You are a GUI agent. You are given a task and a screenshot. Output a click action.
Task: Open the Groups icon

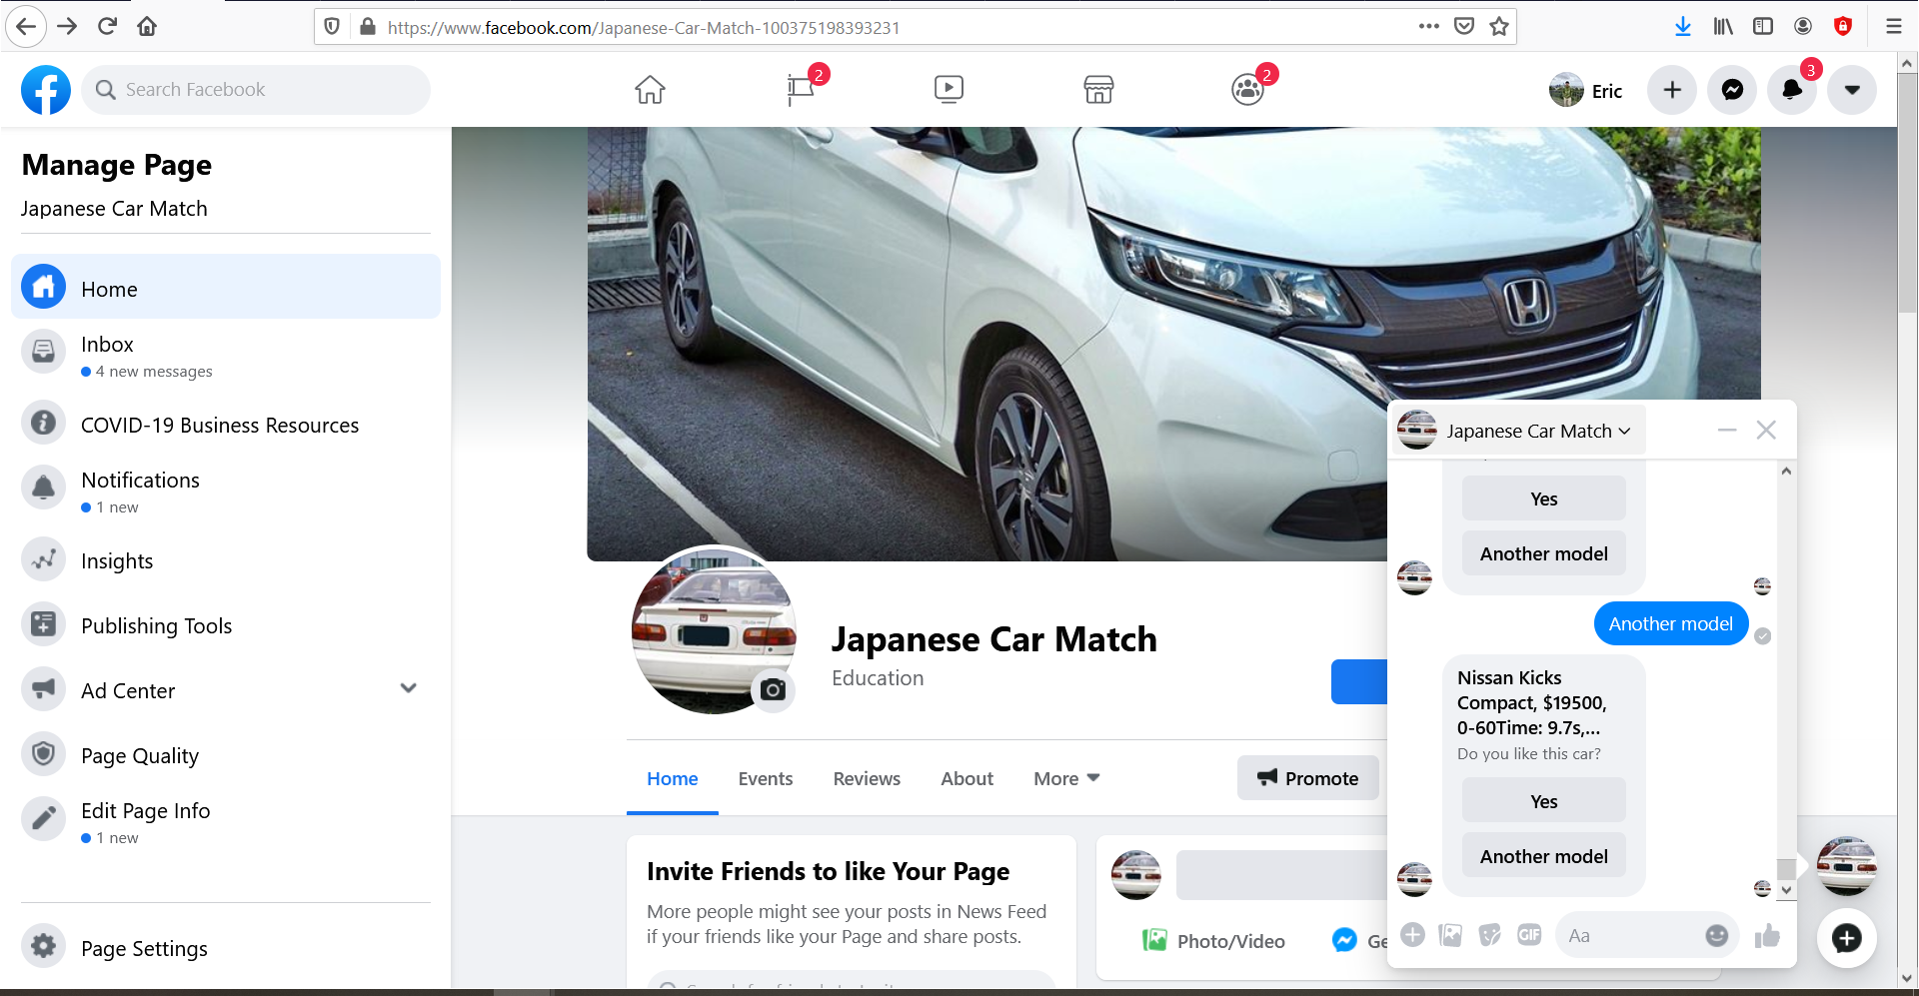pos(1247,90)
